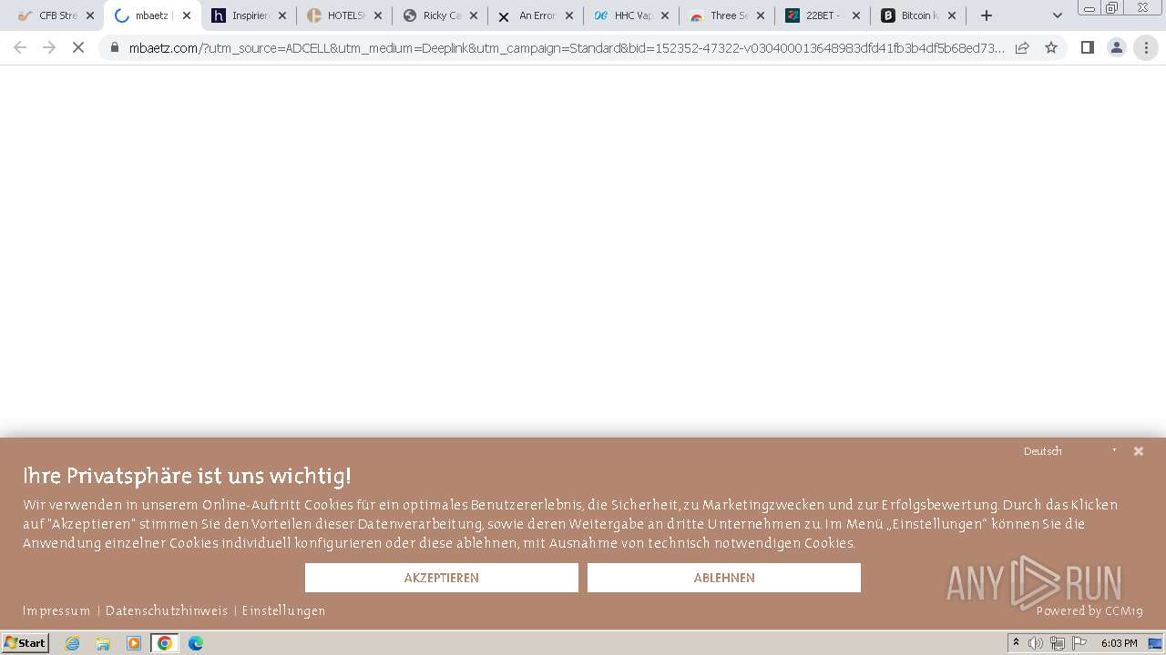Select Chrome in the taskbar
This screenshot has width=1166, height=655.
tap(165, 643)
